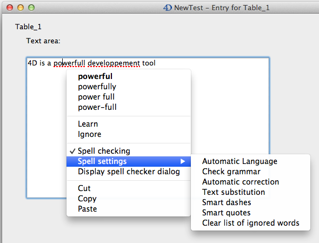Choose the 'power-full' suggestion
Viewport: 319px width, 243px height.
[129, 107]
